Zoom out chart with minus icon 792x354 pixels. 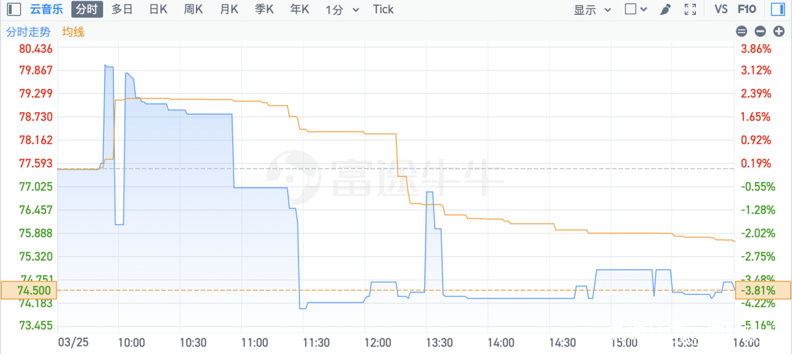760,31
